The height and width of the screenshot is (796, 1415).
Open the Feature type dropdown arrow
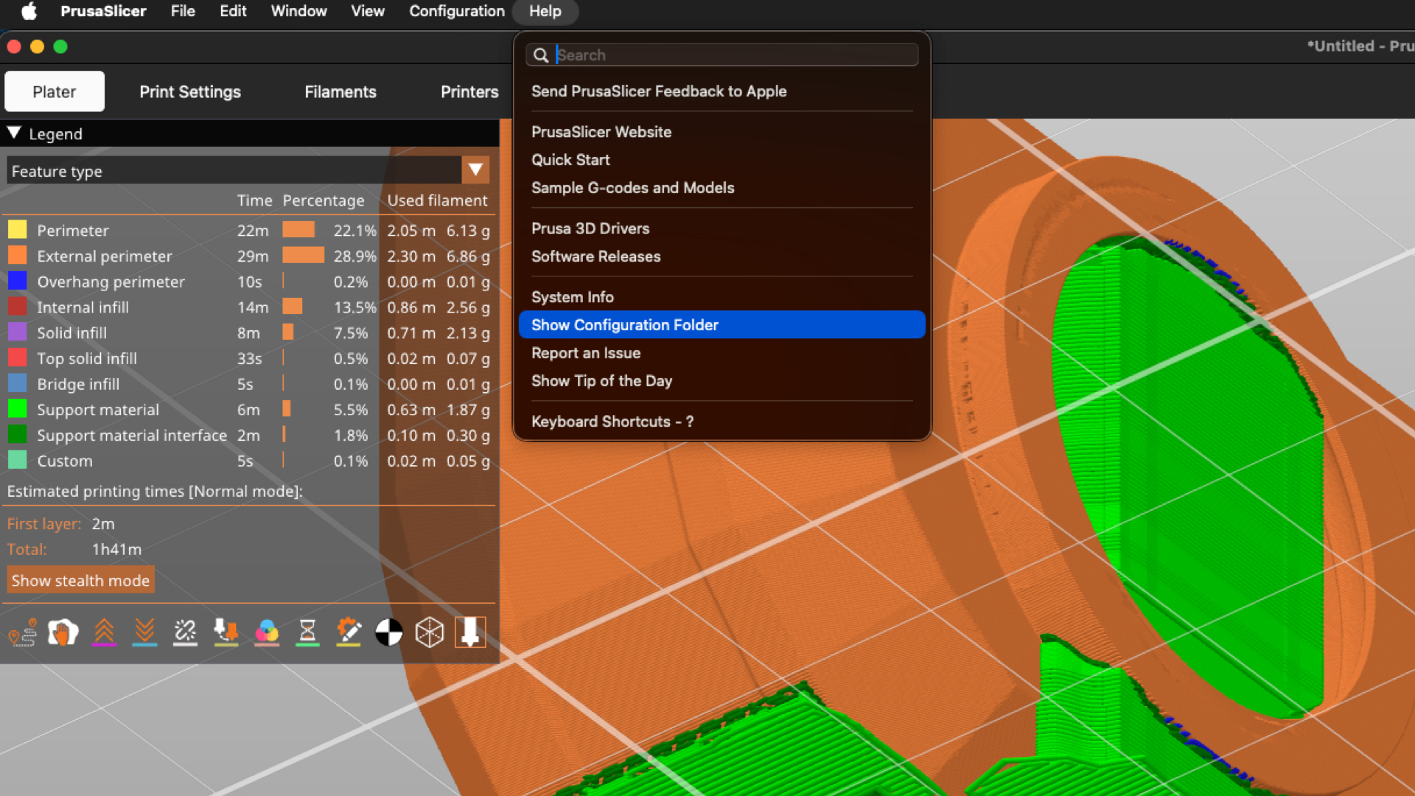475,170
